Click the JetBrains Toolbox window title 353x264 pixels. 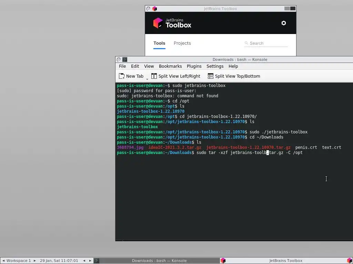coord(220,9)
